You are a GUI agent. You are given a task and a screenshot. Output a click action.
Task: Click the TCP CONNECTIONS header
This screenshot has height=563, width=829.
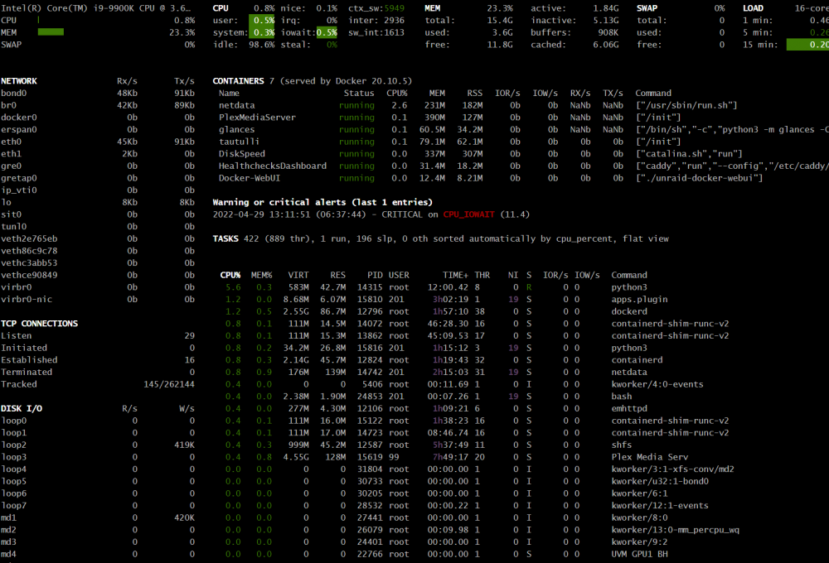coord(39,323)
